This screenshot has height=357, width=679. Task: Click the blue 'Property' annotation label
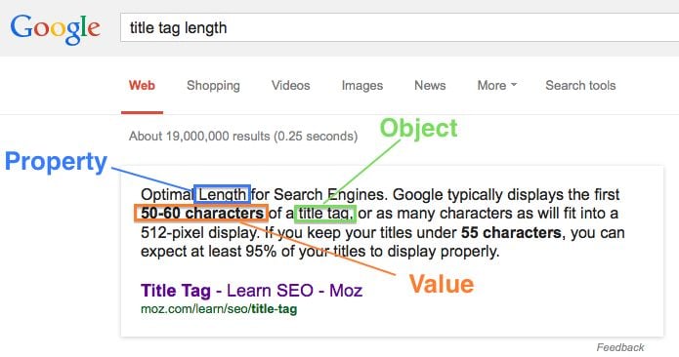[56, 163]
